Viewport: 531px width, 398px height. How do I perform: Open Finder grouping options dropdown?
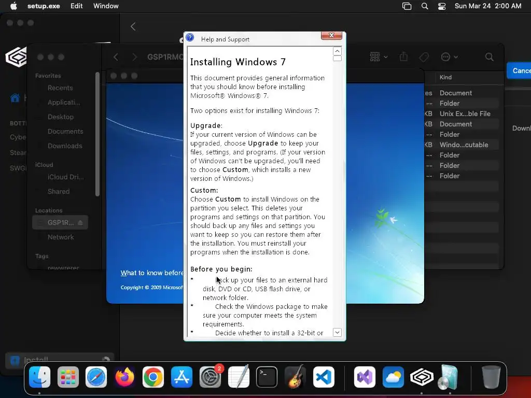pos(379,57)
